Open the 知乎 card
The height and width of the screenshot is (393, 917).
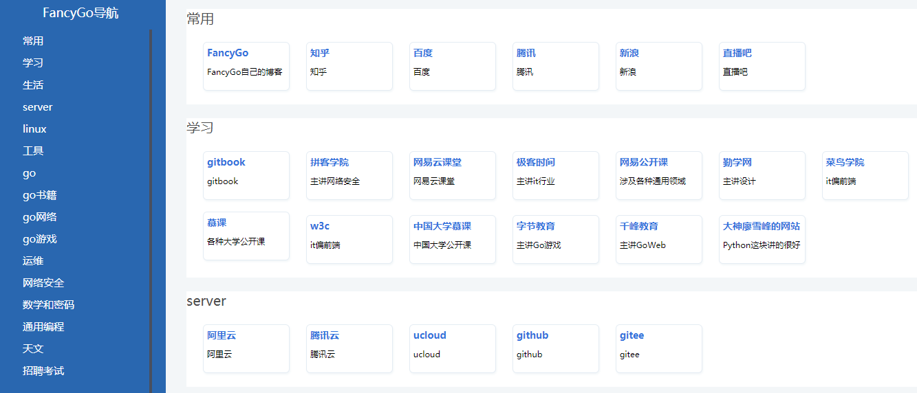[349, 66]
